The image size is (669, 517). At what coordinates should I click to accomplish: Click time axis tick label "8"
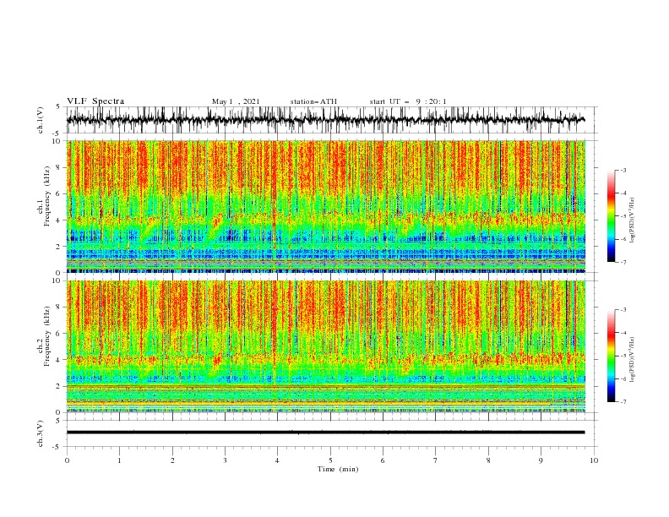[x=488, y=460]
